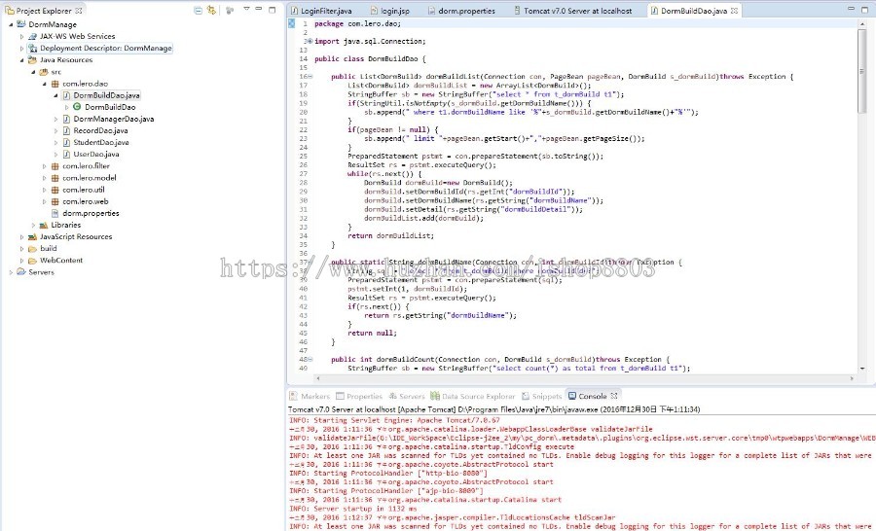Click the JAX-WS Web Services icon
The height and width of the screenshot is (531, 876).
[32, 36]
